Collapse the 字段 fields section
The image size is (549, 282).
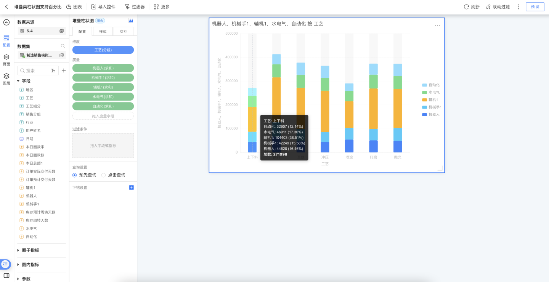tap(18, 81)
